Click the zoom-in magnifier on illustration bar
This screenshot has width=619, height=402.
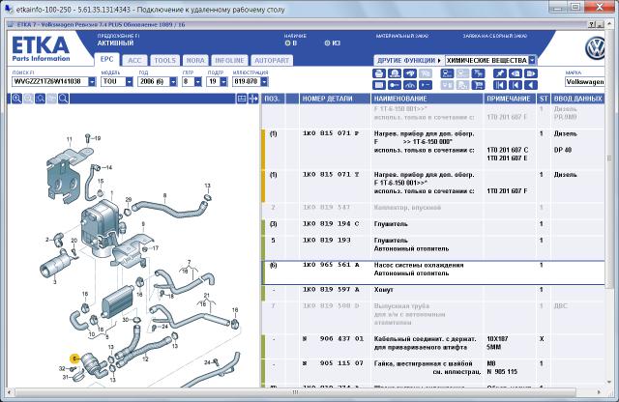tap(16, 99)
